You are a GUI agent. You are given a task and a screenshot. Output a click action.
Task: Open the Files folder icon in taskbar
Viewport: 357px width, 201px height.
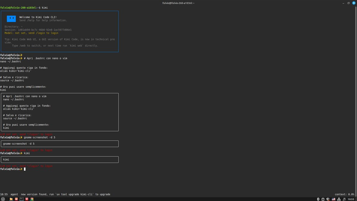[11, 199]
